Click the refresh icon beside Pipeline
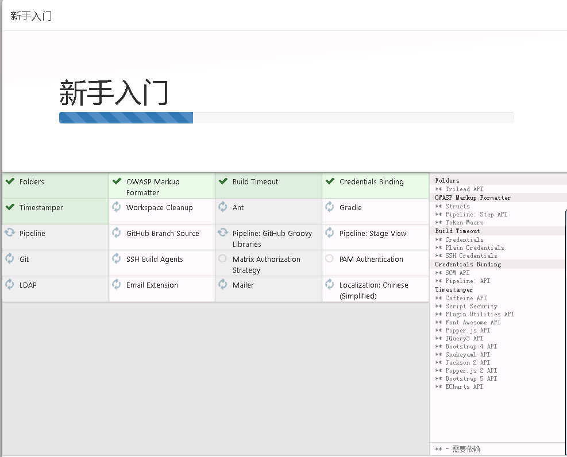The height and width of the screenshot is (457, 567). click(10, 233)
